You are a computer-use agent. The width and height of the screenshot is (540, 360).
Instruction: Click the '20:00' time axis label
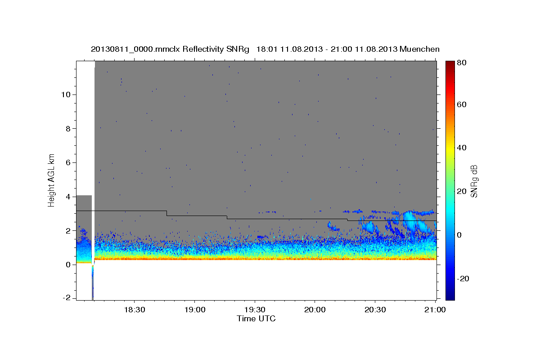(315, 310)
